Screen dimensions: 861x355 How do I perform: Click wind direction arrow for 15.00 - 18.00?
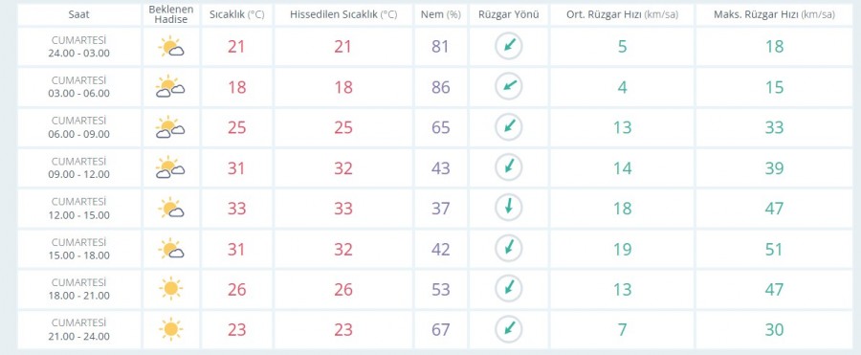coord(509,248)
